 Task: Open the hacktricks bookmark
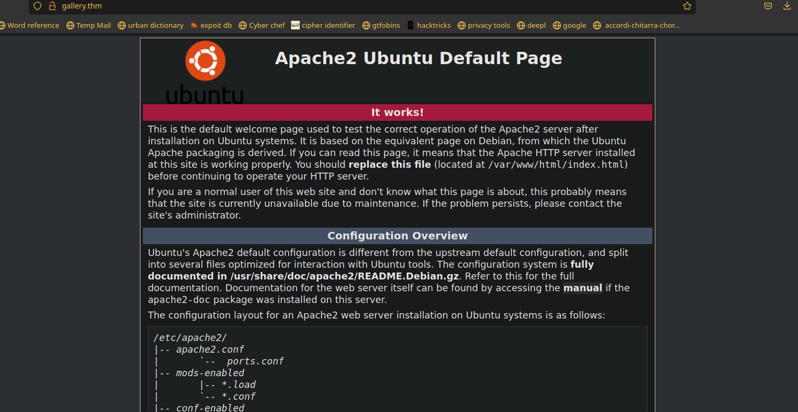pos(429,25)
